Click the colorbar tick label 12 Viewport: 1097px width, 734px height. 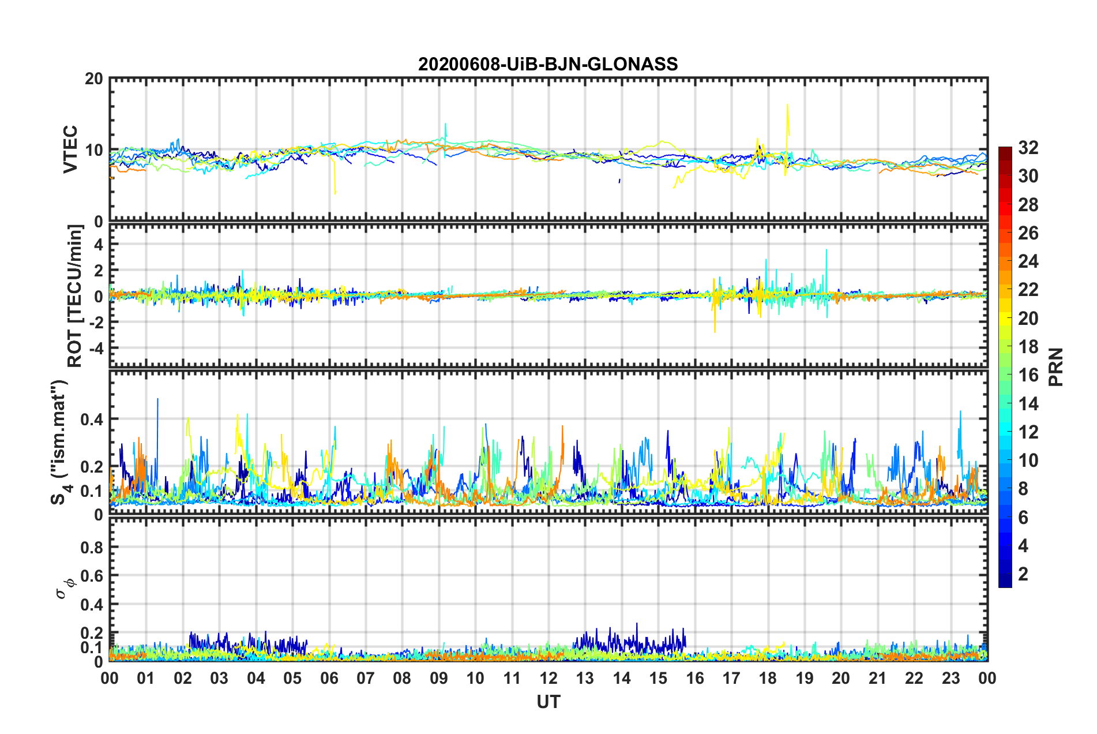(1028, 432)
